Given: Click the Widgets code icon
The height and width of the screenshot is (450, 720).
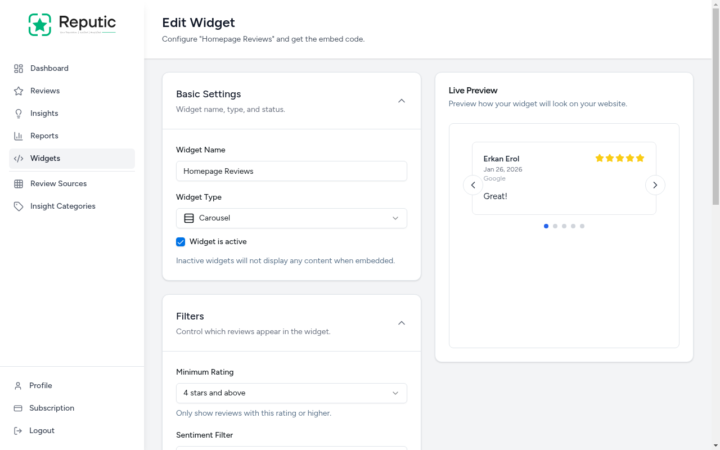Looking at the screenshot, I should coord(19,158).
